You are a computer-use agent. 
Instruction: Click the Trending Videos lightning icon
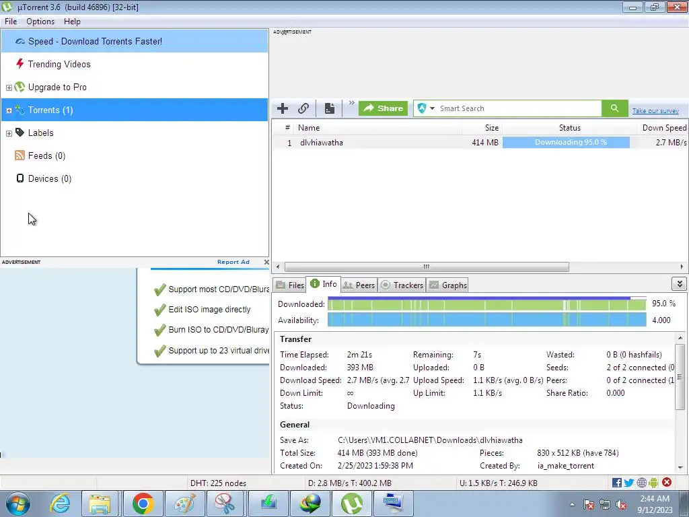coord(20,64)
